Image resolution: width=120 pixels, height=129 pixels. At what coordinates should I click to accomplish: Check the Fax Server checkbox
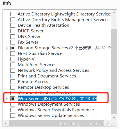(13, 42)
